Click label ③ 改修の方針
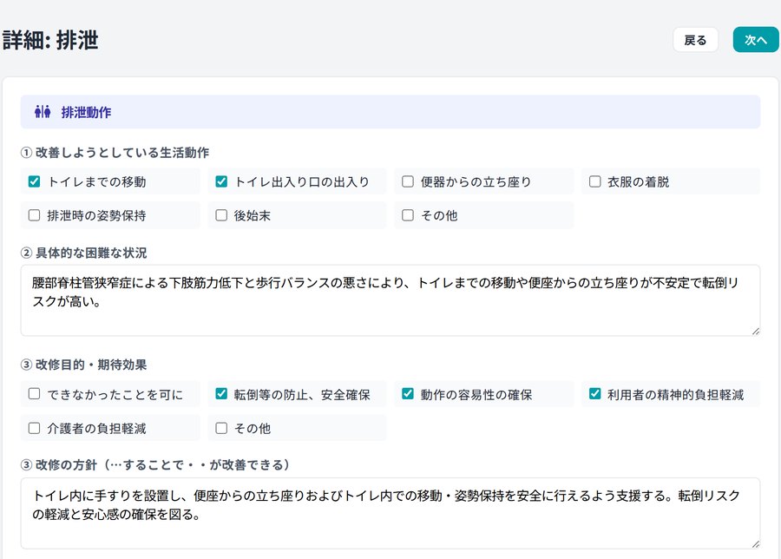 click(155, 465)
